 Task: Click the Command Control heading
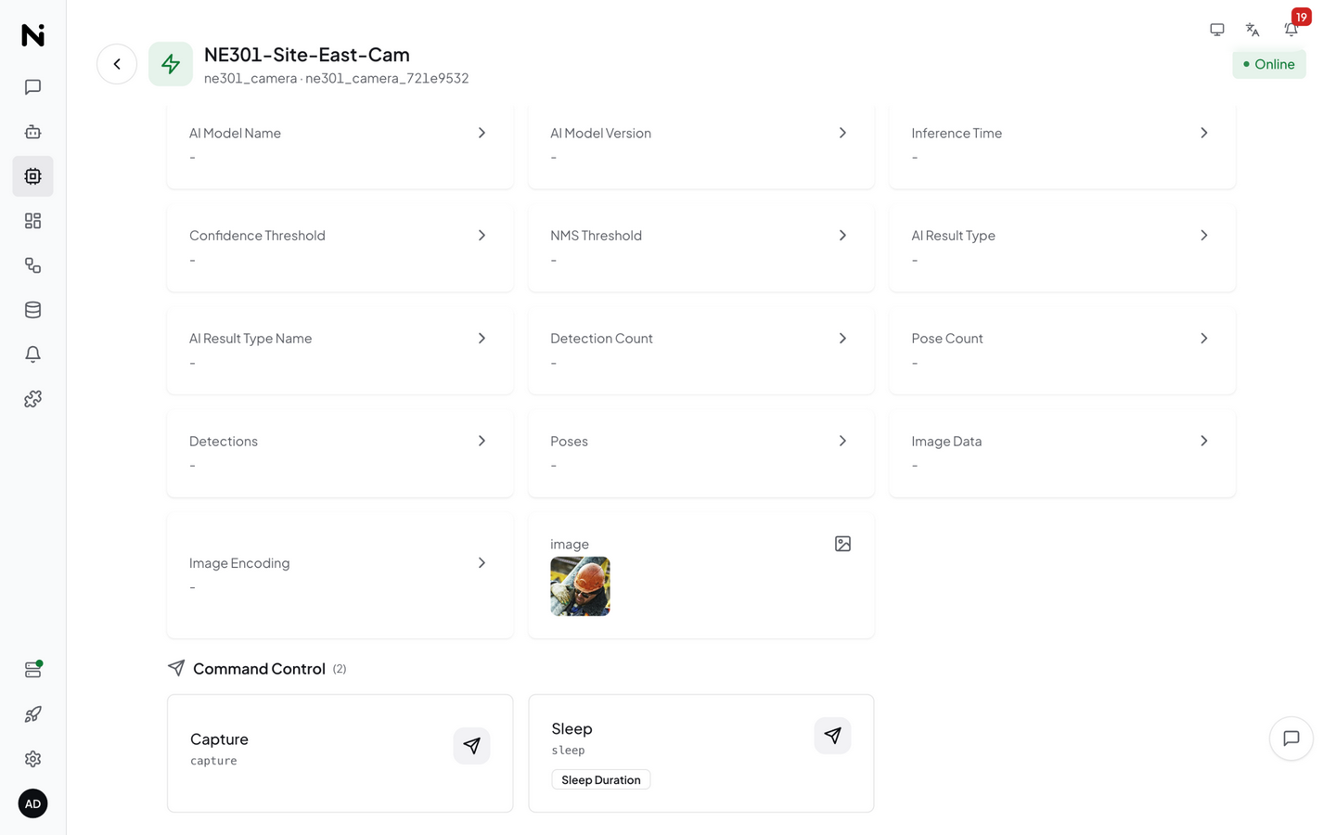click(x=259, y=669)
